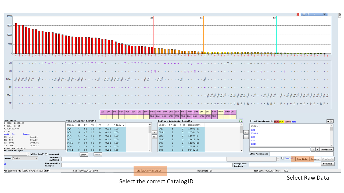Select the DSA yellow legend swatch
This screenshot has height=193, width=344.
pyautogui.click(x=281, y=122)
